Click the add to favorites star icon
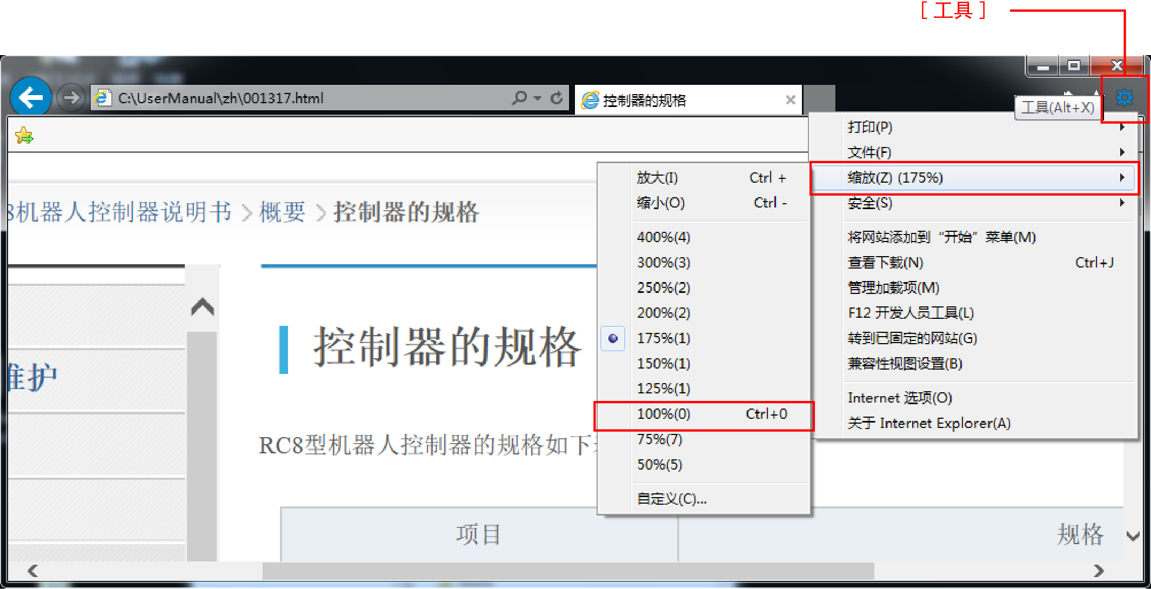This screenshot has width=1151, height=589. tap(24, 135)
